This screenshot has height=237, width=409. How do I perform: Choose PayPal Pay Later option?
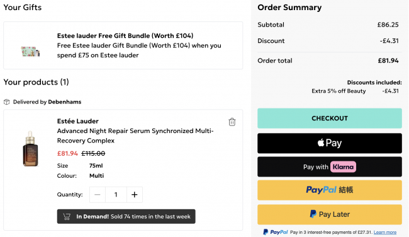pyautogui.click(x=330, y=214)
